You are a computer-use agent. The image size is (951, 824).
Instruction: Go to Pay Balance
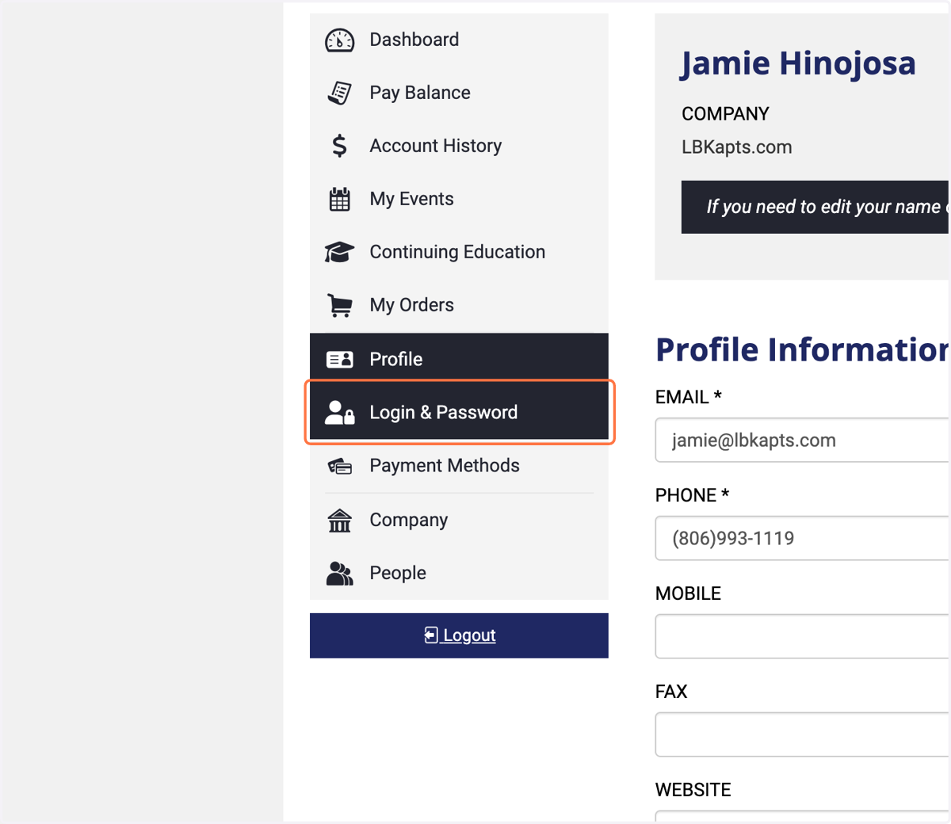[459, 93]
